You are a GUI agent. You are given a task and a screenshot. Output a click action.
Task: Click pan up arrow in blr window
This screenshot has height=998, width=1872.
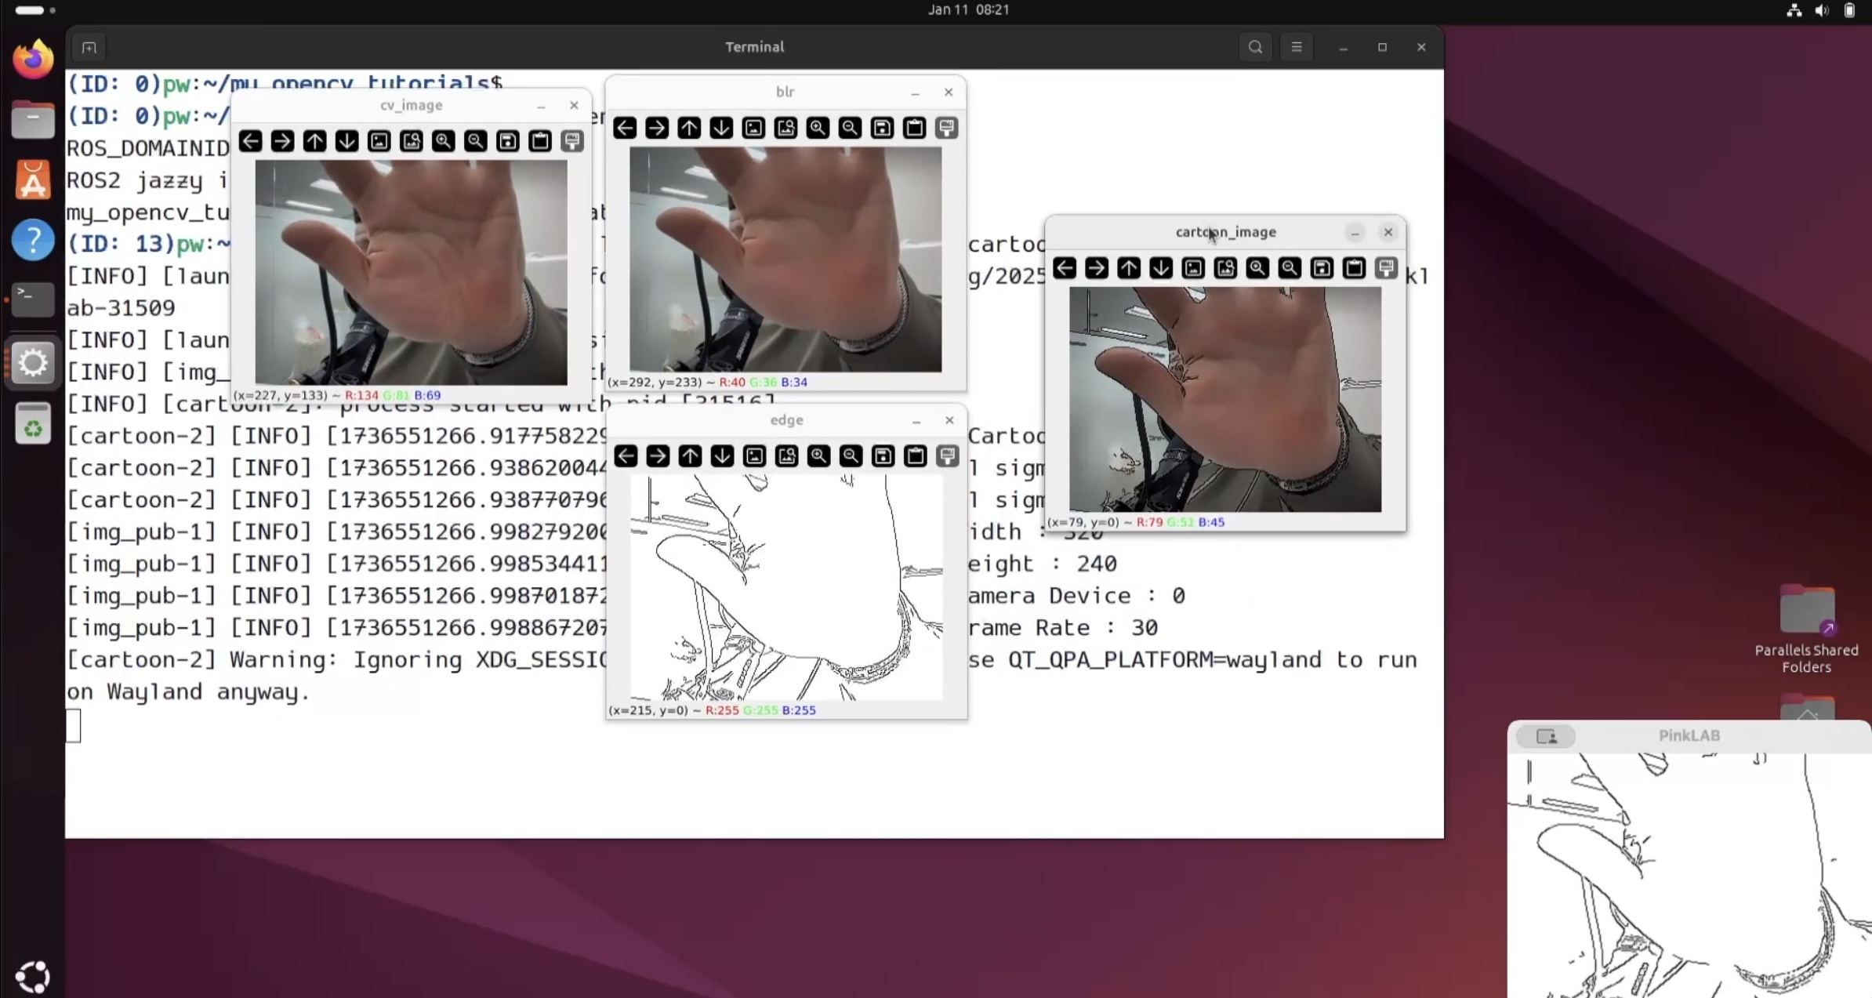tap(689, 128)
